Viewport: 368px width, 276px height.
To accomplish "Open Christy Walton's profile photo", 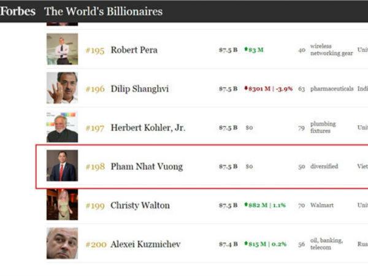I will (62, 204).
